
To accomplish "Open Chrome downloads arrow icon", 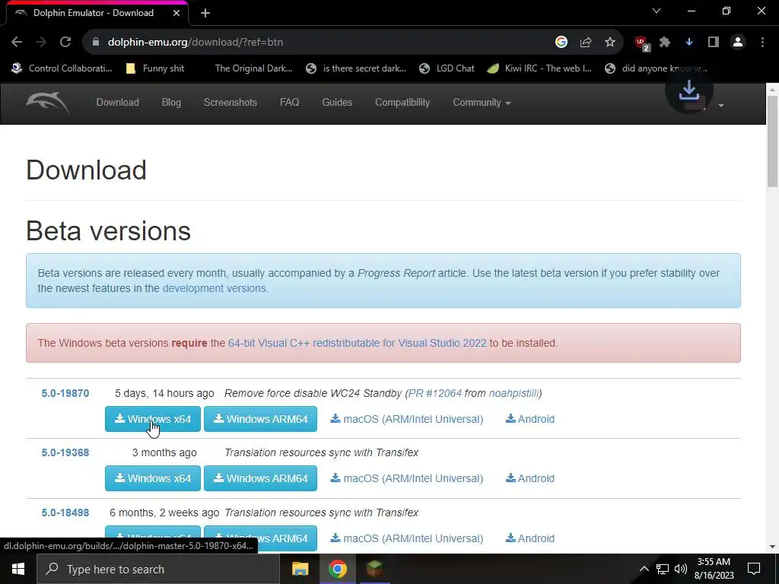I will [689, 43].
